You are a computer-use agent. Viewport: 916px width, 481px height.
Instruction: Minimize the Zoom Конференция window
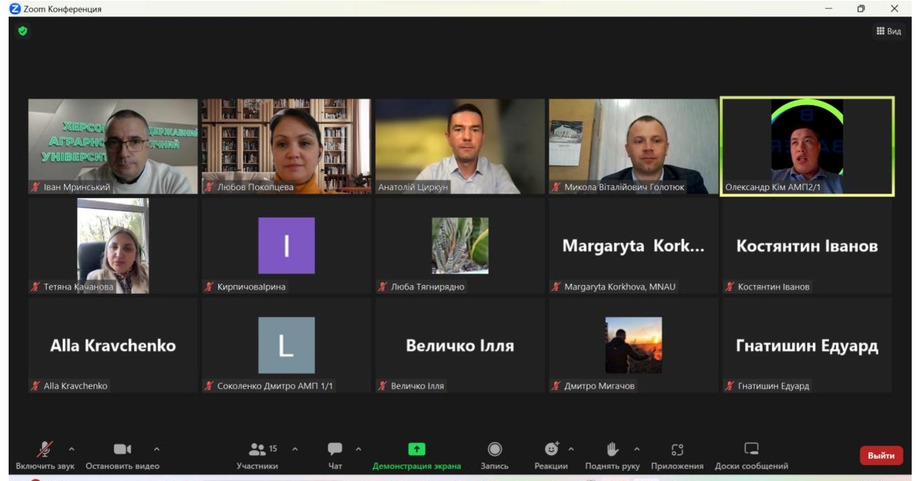828,9
